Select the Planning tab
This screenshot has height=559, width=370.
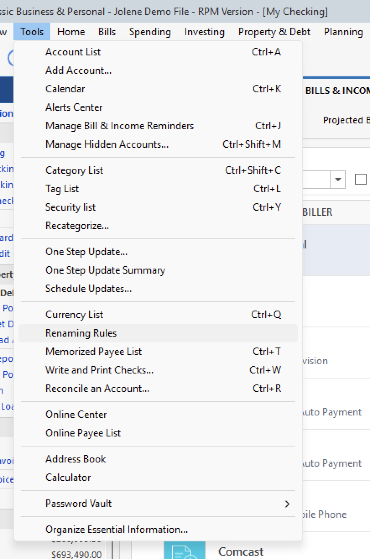[344, 32]
